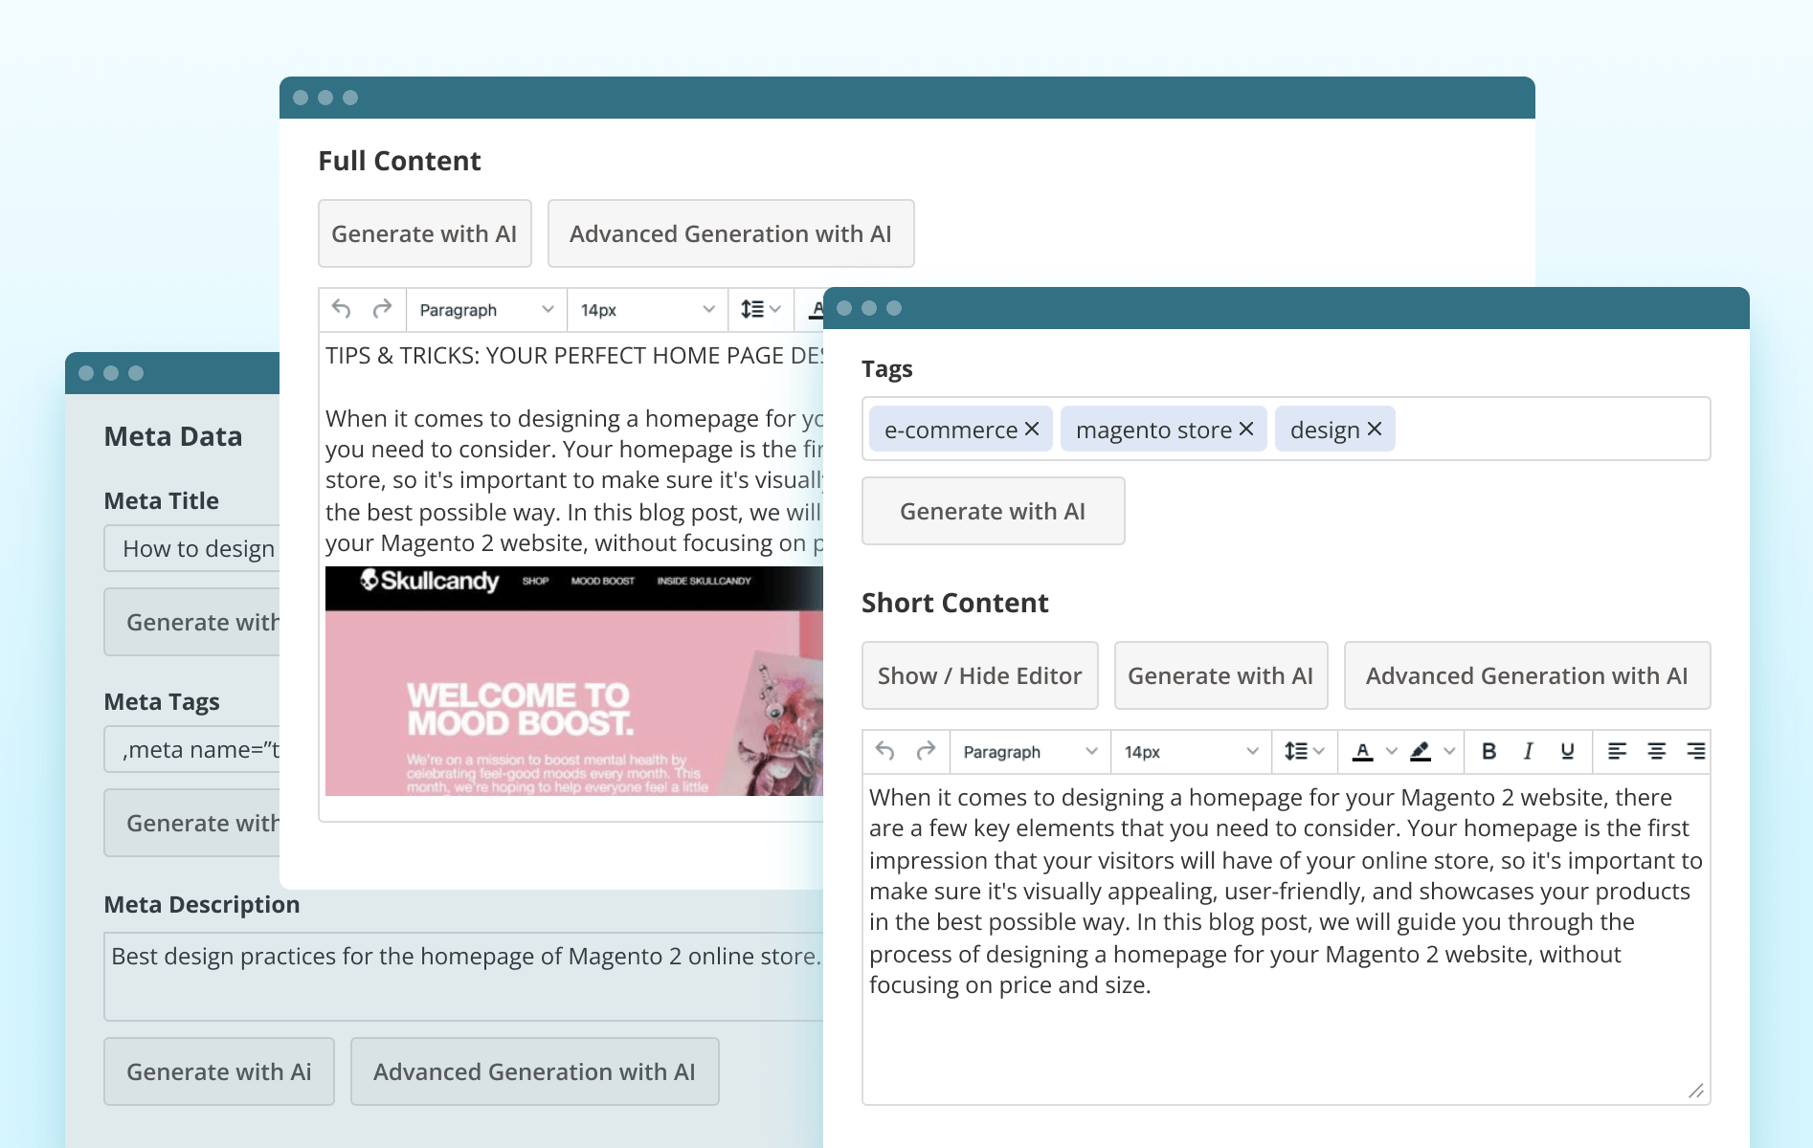Expand the highlight color dropdown arrow
1813x1148 pixels.
1448,751
